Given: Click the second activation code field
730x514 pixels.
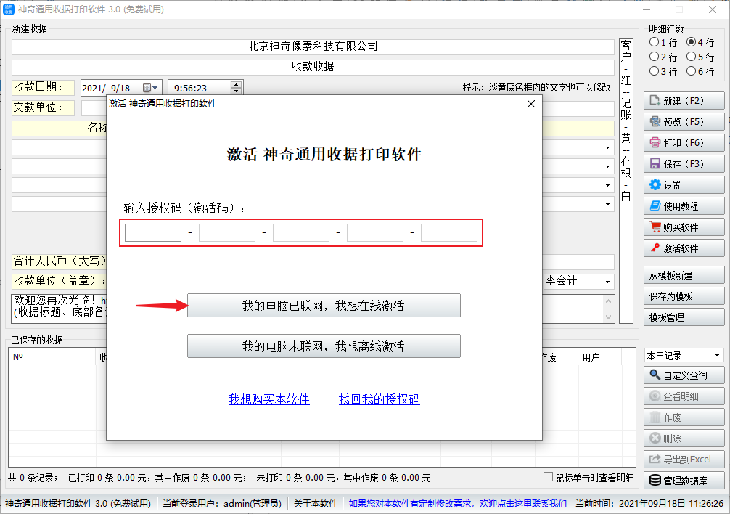Looking at the screenshot, I should [227, 233].
